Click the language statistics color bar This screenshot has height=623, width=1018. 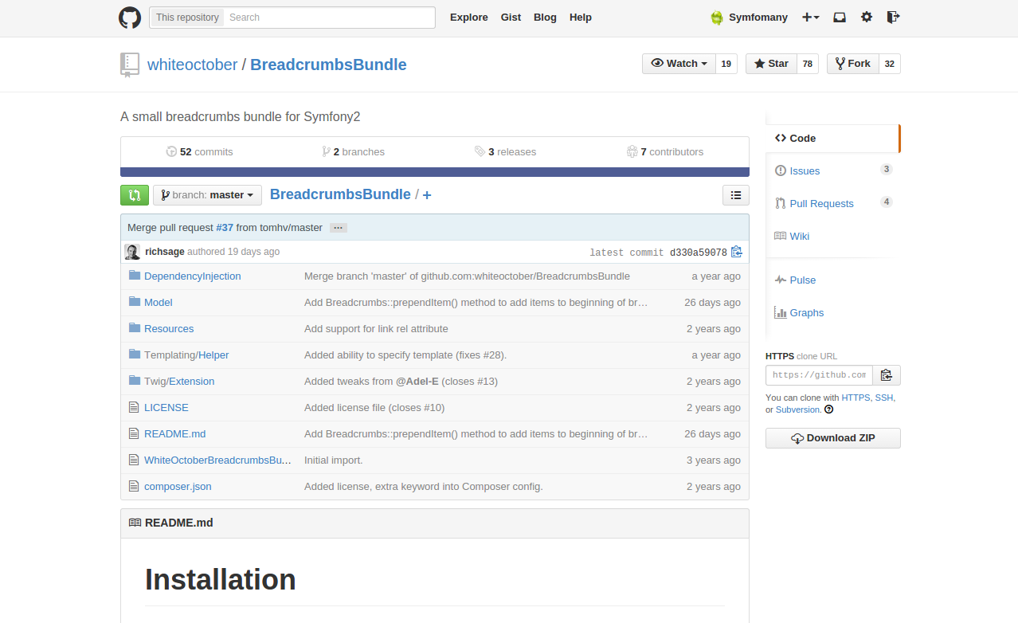(435, 172)
